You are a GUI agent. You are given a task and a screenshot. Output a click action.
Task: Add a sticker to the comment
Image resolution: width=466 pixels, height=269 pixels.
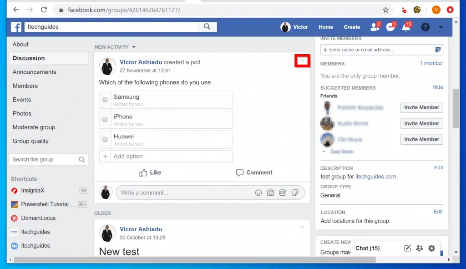295,193
